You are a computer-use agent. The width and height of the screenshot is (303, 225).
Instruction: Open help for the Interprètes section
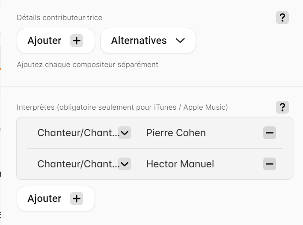[x=282, y=107]
